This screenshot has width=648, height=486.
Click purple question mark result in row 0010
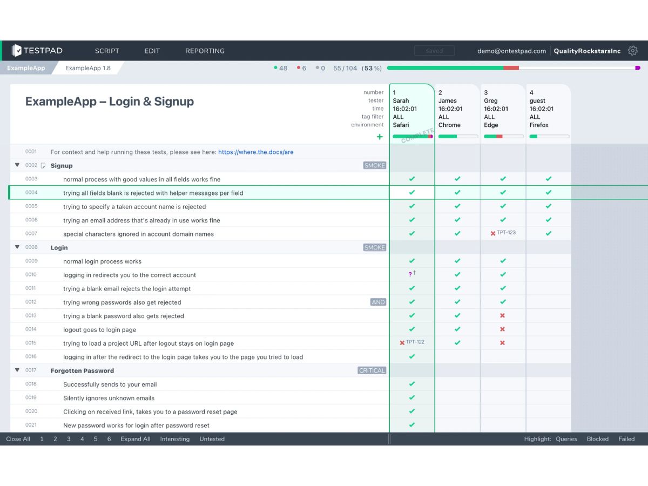(x=410, y=274)
